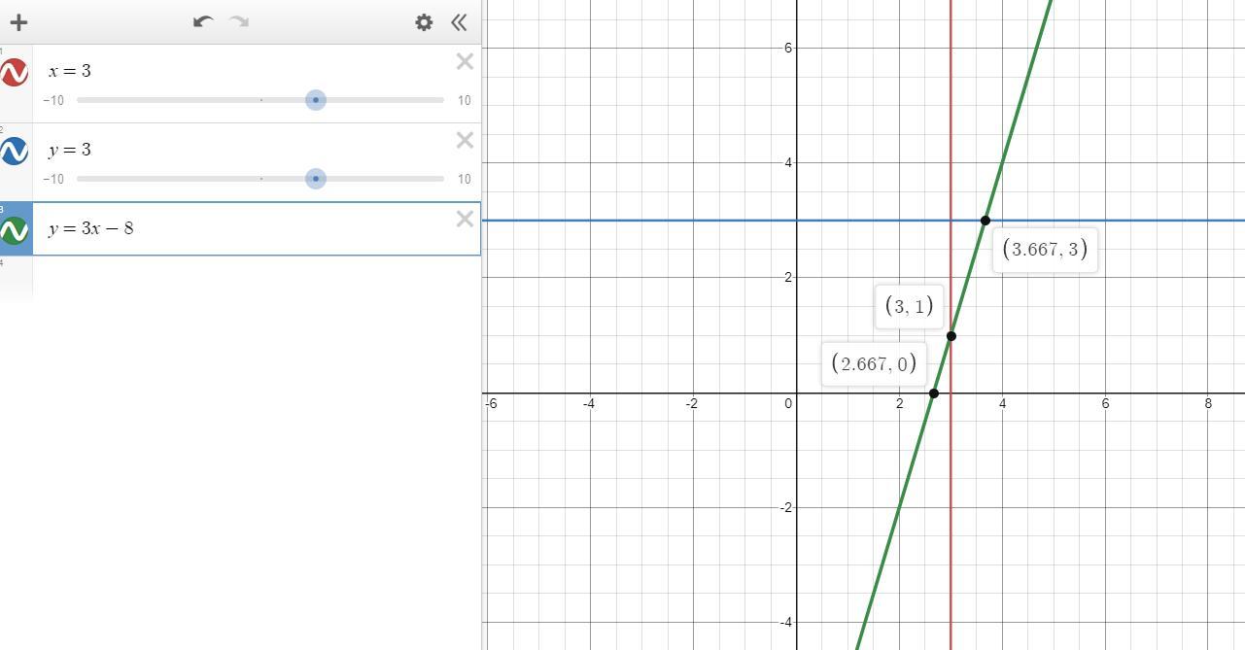The height and width of the screenshot is (650, 1245).
Task: Redo the last undone edit
Action: coord(239,21)
